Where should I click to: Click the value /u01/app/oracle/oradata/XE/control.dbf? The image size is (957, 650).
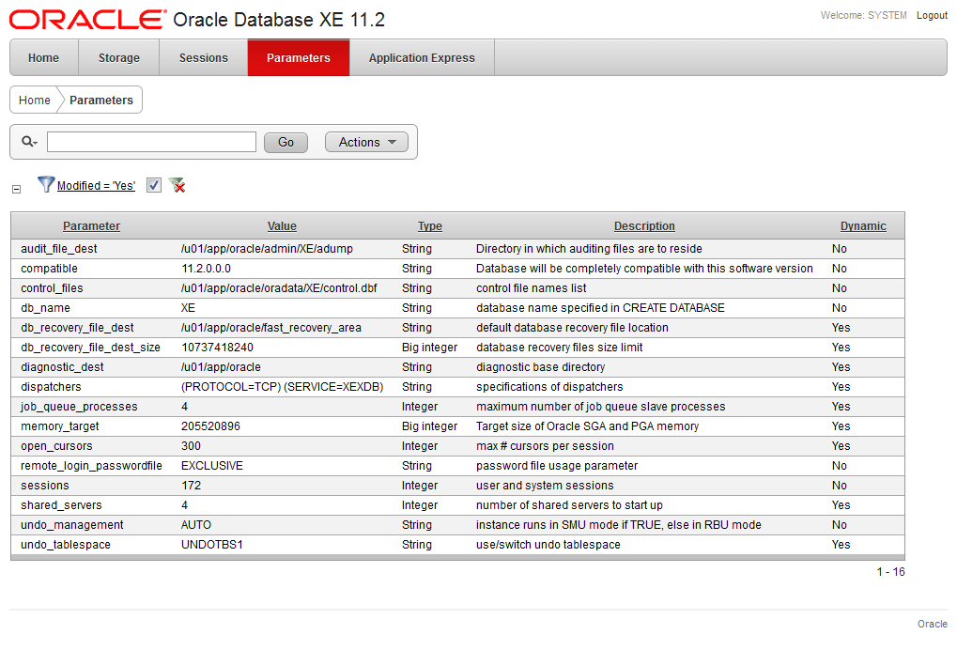coord(280,288)
